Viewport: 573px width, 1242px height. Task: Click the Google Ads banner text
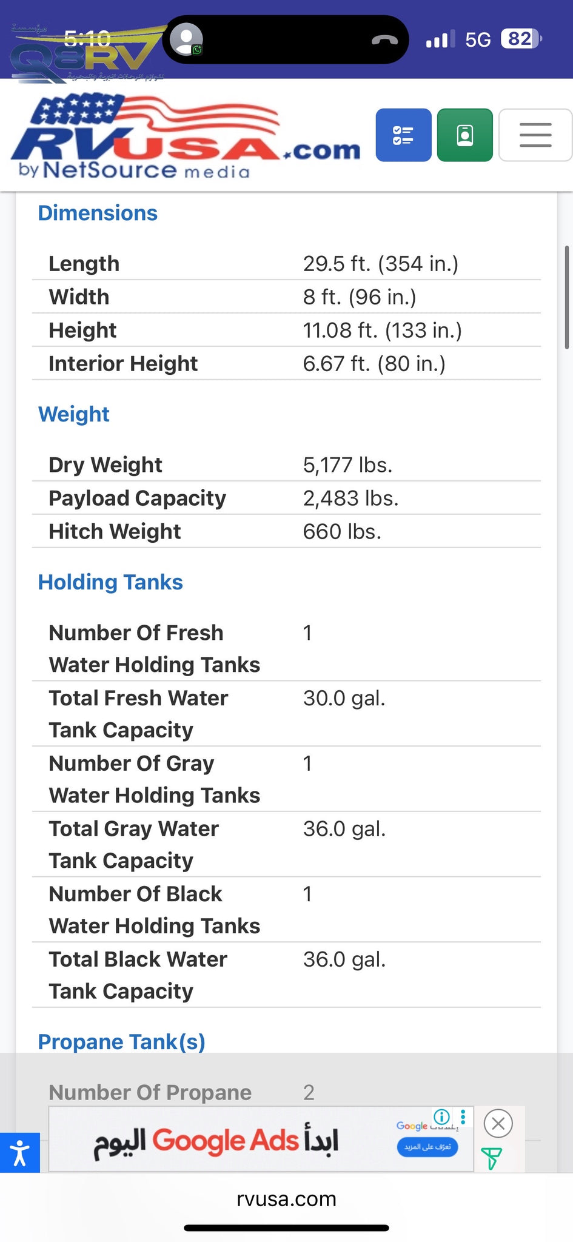tap(216, 1141)
